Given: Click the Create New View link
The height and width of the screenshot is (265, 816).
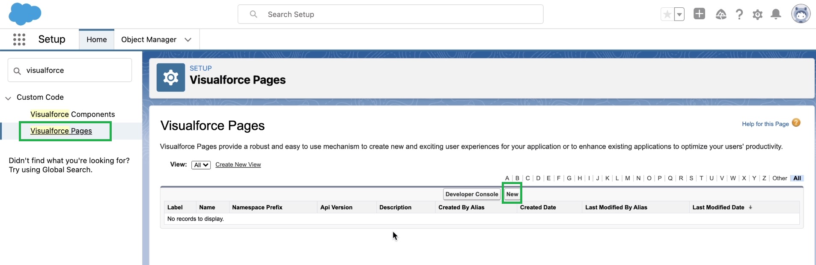Looking at the screenshot, I should pos(238,164).
